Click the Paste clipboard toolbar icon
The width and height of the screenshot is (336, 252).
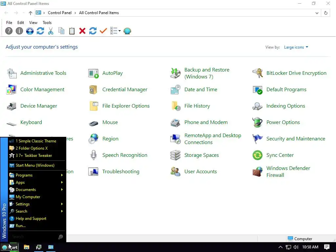(x=72, y=31)
